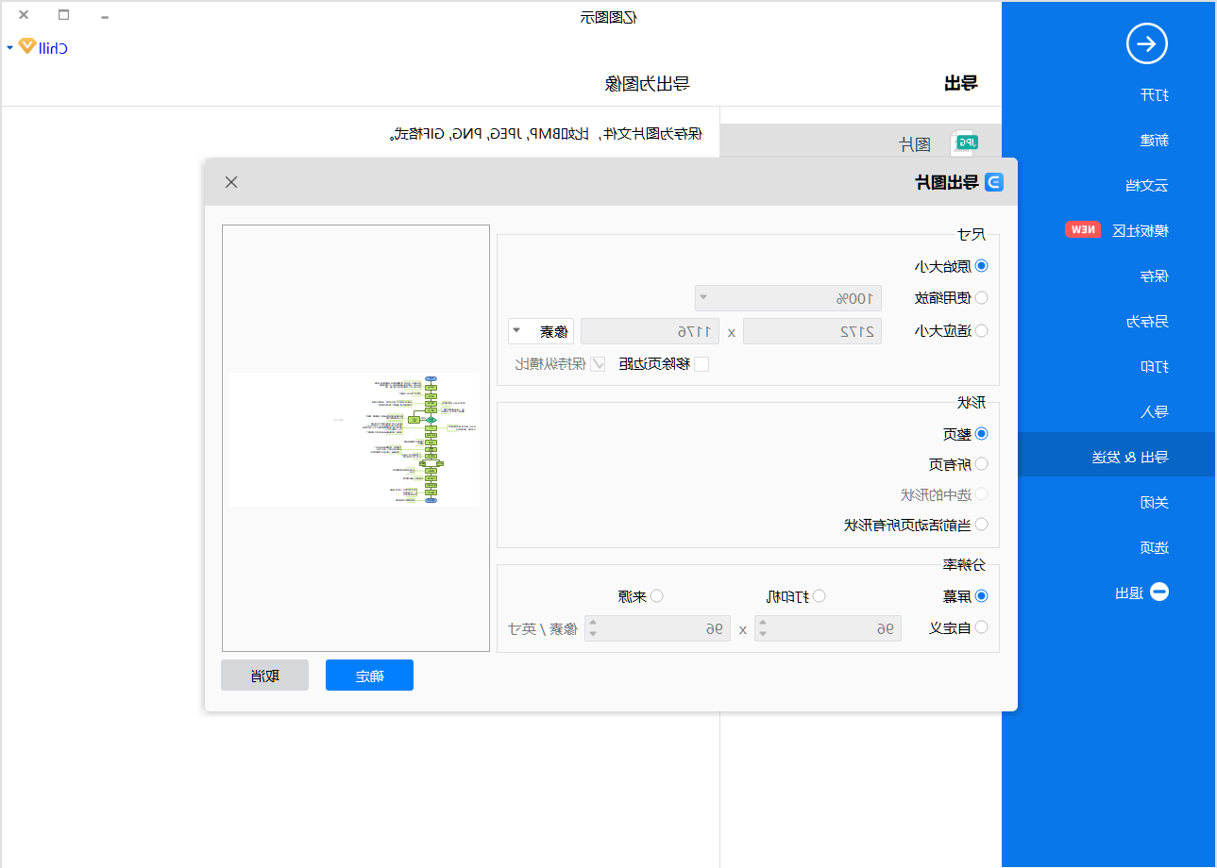The image size is (1217, 868).
Task: Click the vertical resolution stepper next to 像素 / 英寸
Action: [657, 628]
